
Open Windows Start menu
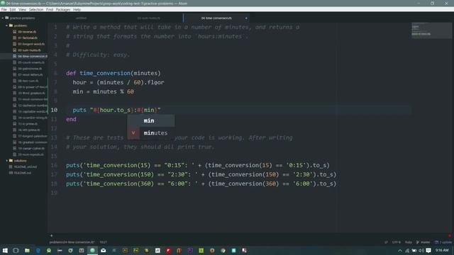pos(5,250)
